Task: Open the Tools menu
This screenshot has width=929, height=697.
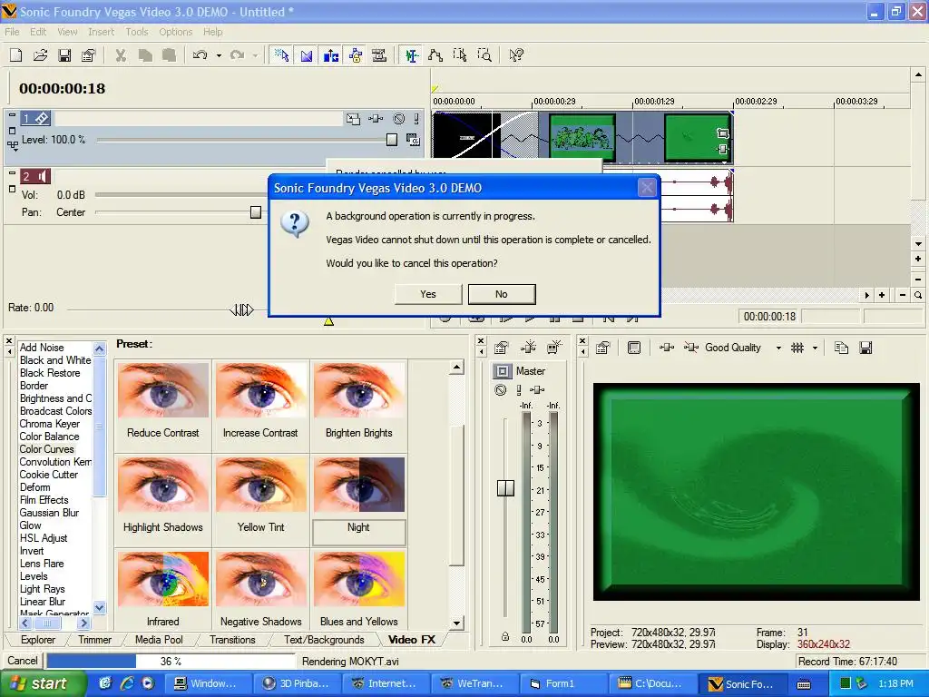Action: click(x=137, y=32)
